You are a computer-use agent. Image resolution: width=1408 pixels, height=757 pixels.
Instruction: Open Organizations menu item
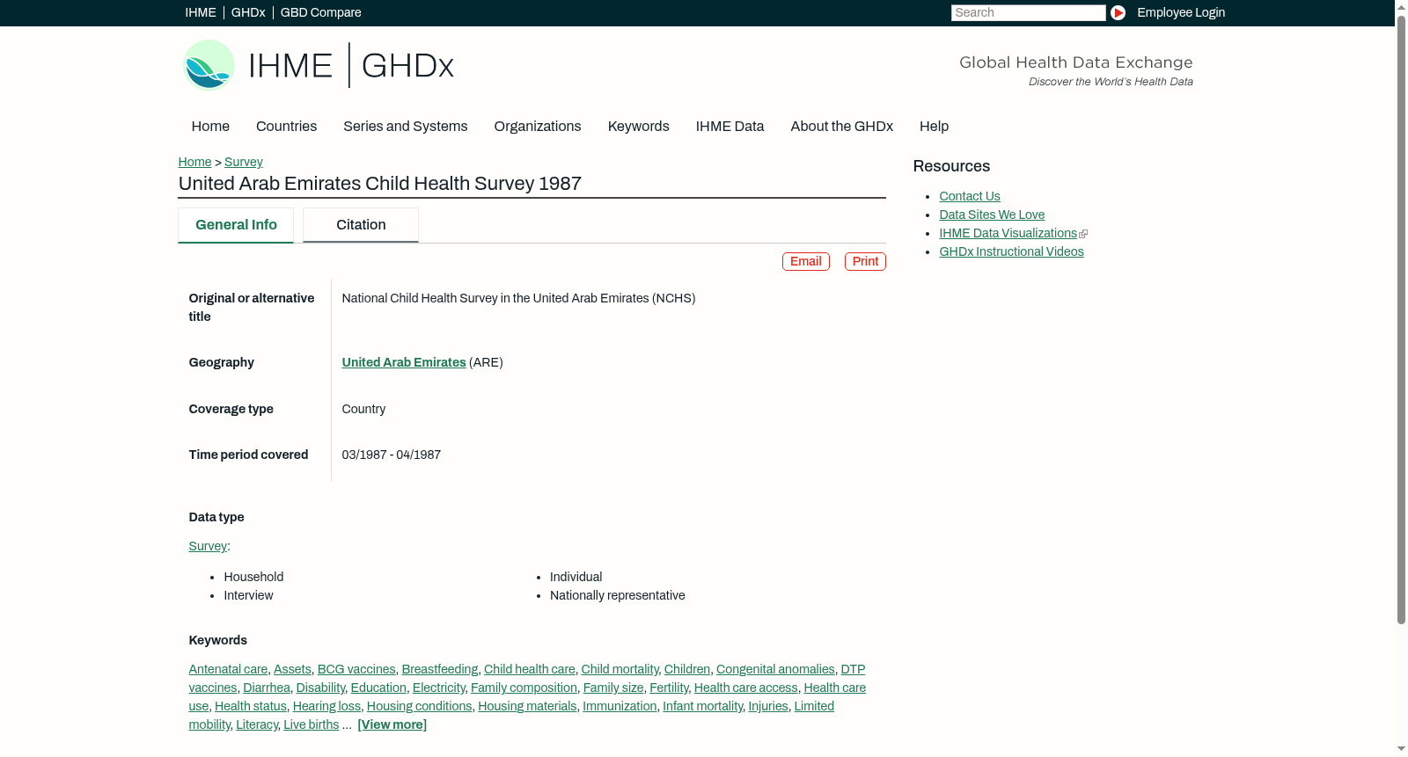point(538,127)
